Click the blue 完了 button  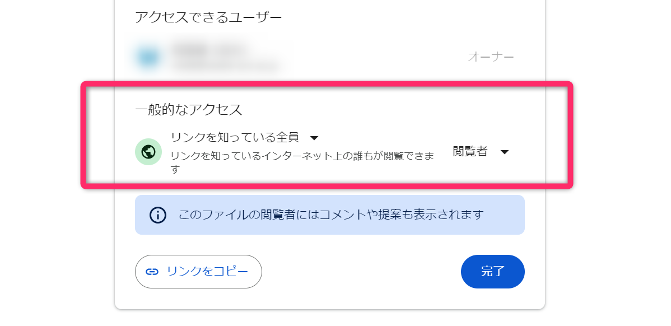coord(492,272)
